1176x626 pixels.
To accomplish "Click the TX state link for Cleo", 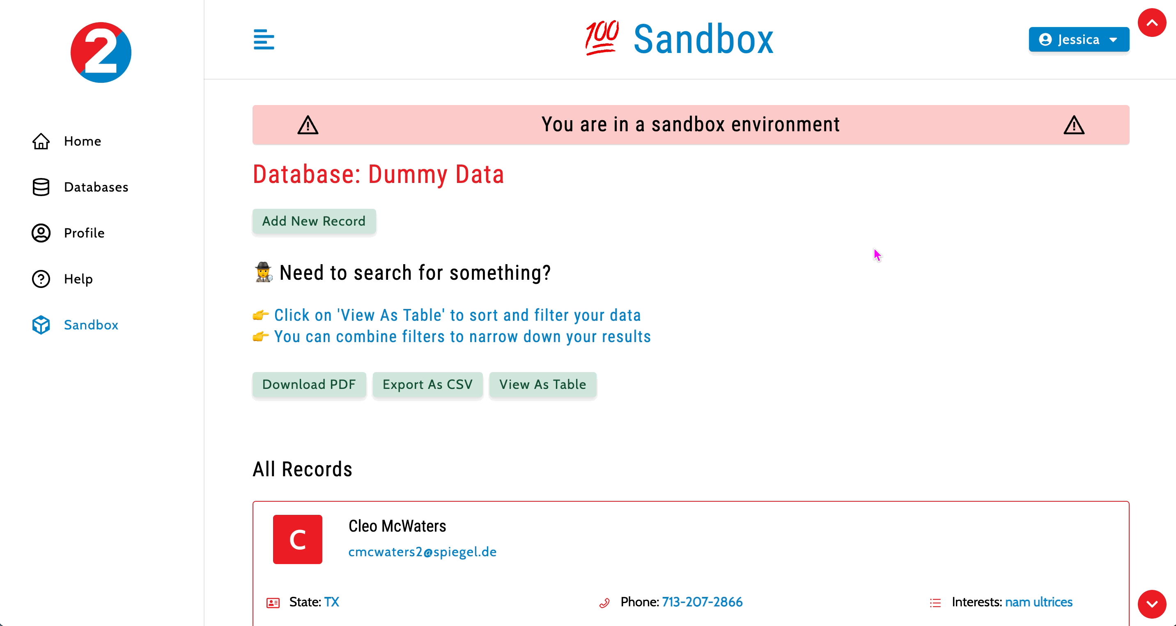I will [x=331, y=602].
